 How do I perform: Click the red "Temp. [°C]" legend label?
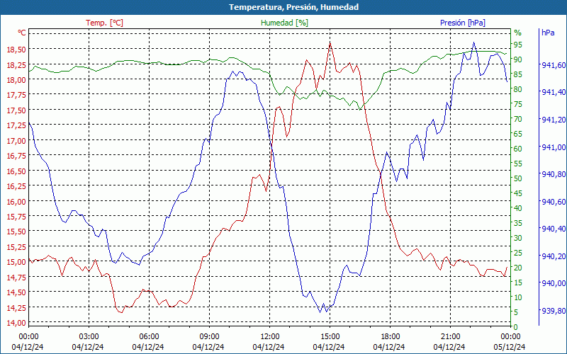104,23
